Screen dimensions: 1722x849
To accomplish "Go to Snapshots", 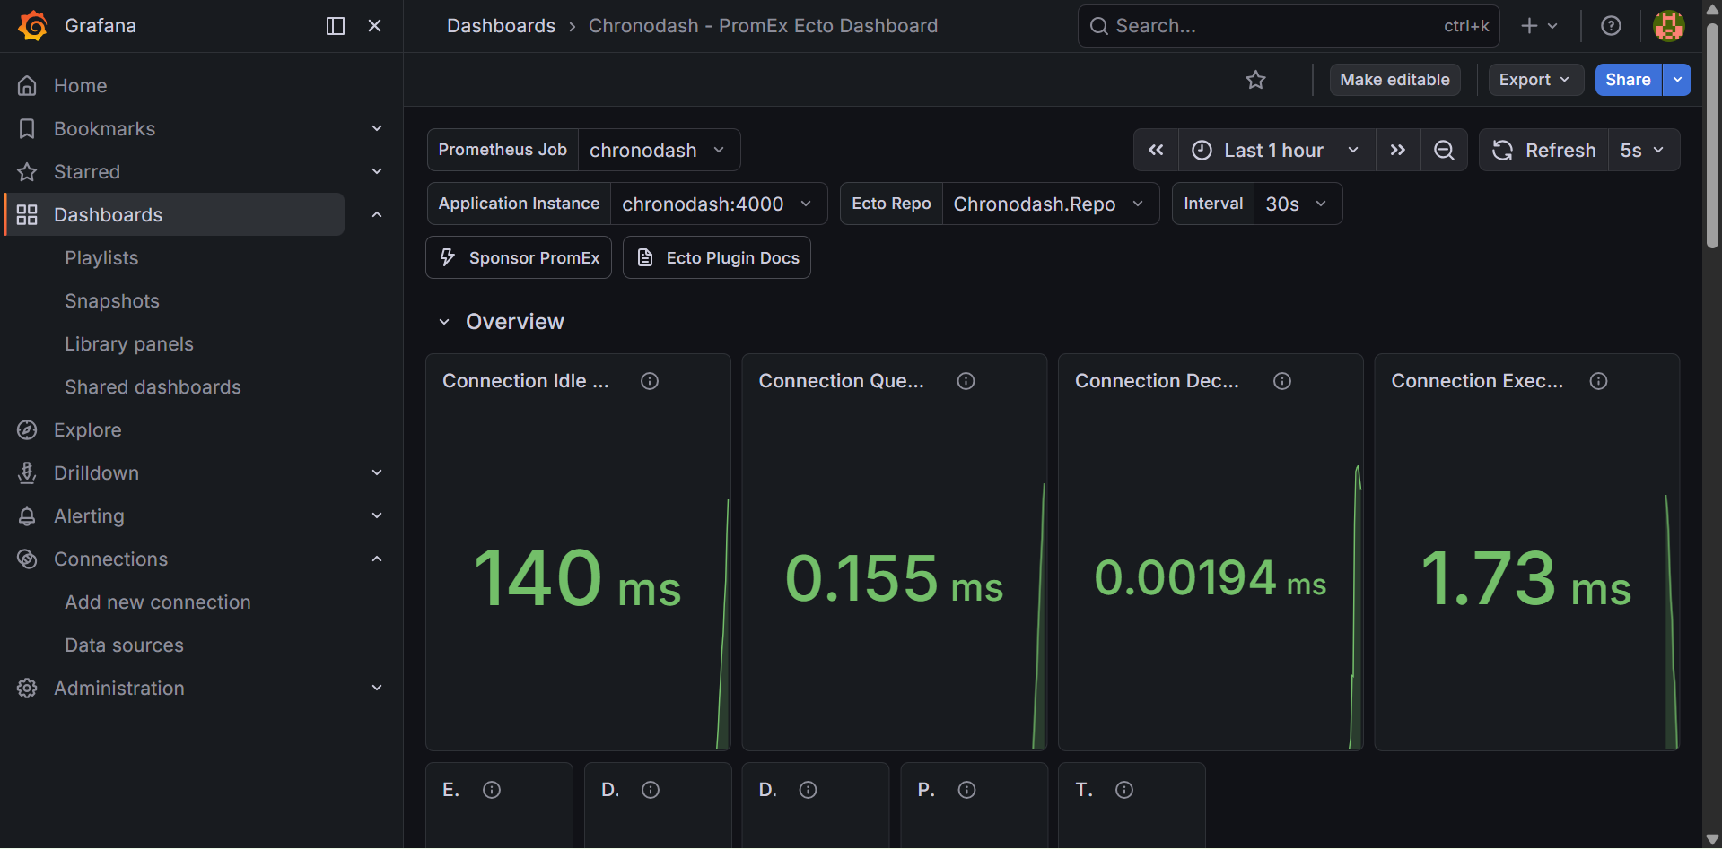I will click(x=112, y=301).
